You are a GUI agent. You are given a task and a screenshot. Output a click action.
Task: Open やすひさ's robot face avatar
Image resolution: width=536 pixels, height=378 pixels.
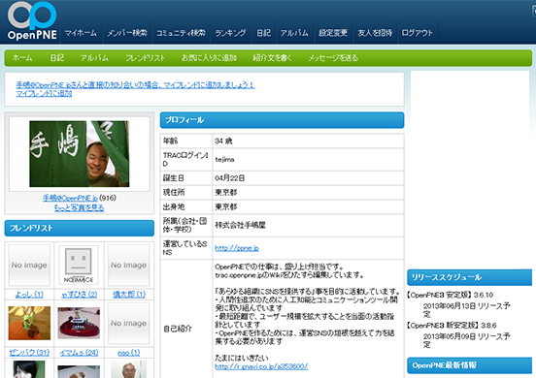pos(79,266)
